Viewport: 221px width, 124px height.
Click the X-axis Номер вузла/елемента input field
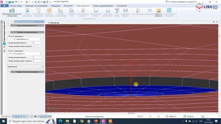[x=37, y=43]
